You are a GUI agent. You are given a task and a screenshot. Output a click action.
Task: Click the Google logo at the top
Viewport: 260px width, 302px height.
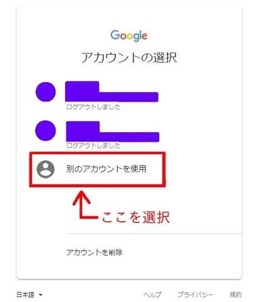pyautogui.click(x=129, y=36)
